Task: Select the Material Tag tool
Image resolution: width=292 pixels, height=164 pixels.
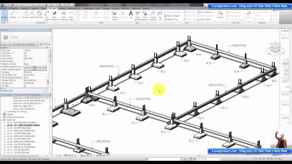Action: coord(171,19)
